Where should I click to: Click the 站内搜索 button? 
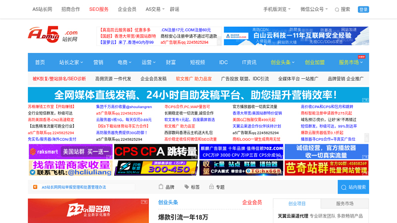[353, 187]
